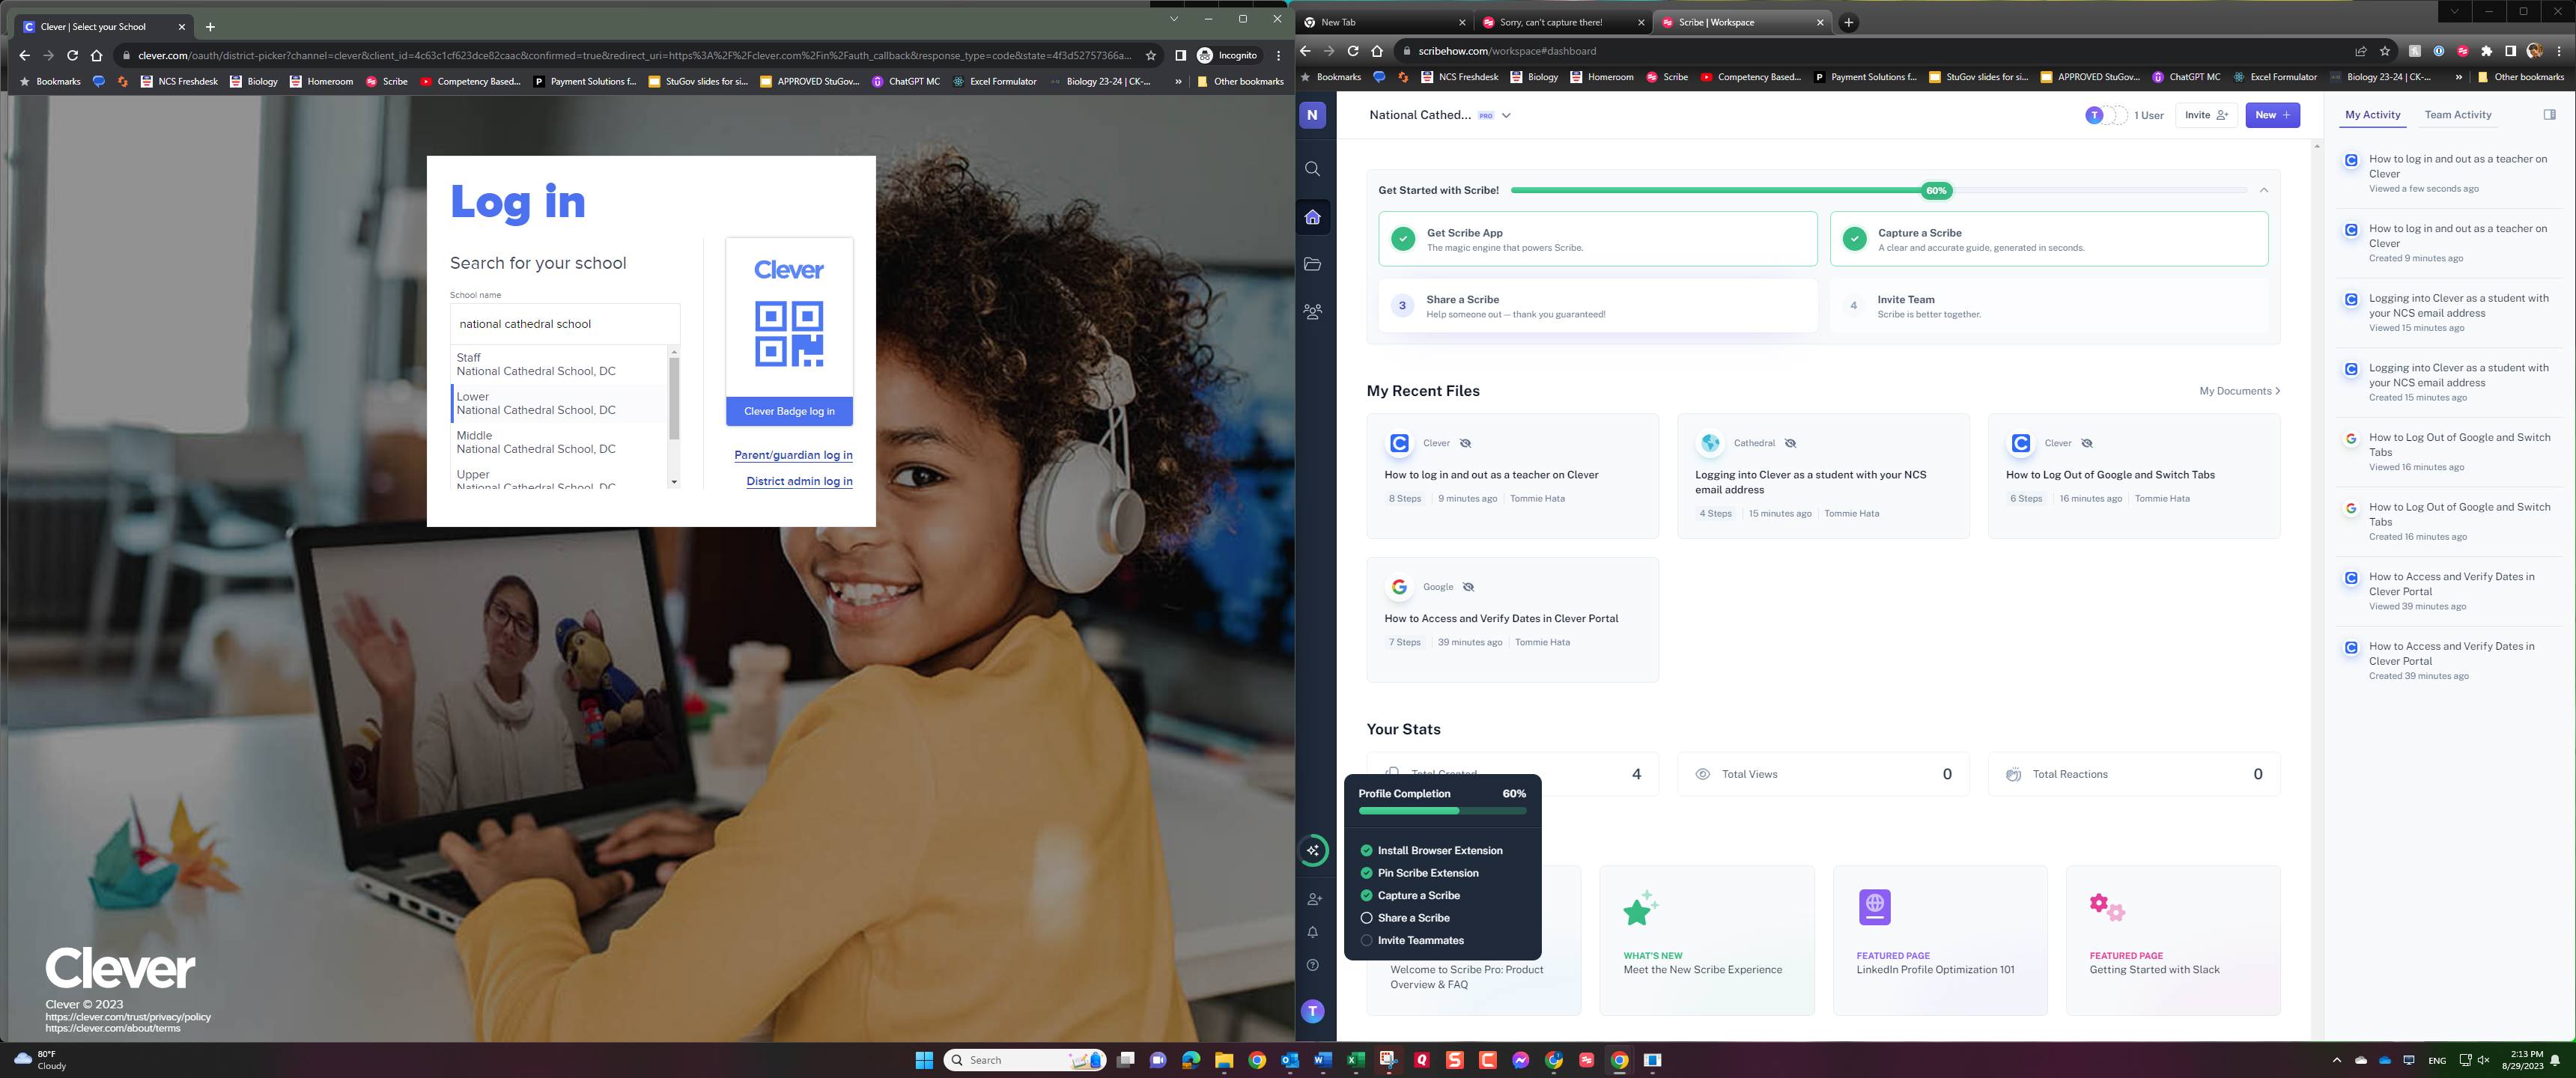Image resolution: width=2576 pixels, height=1078 pixels.
Task: Toggle the Install Browser Extension checklist item
Action: [x=1366, y=851]
